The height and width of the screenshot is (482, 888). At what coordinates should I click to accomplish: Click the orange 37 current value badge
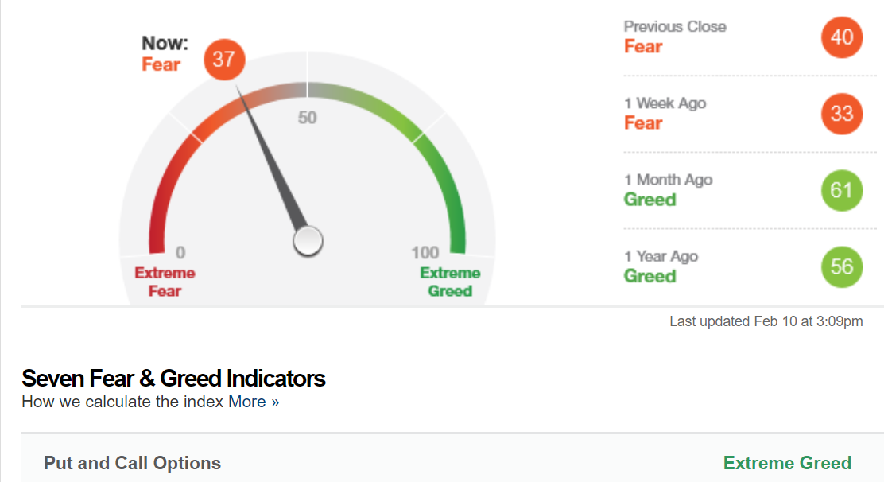coord(224,60)
